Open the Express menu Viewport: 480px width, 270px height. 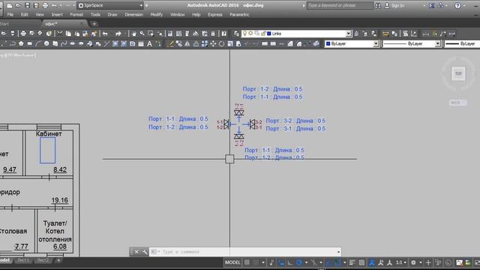pos(215,14)
